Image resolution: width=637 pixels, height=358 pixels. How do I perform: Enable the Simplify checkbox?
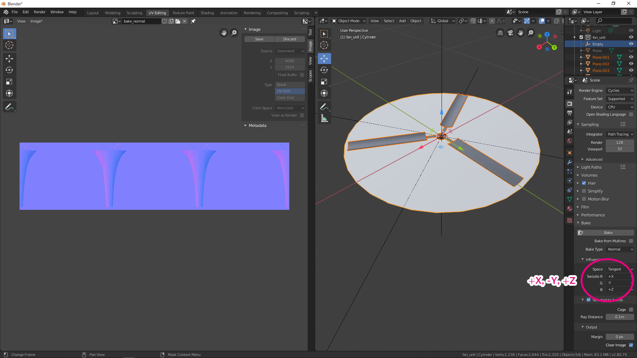coord(584,191)
